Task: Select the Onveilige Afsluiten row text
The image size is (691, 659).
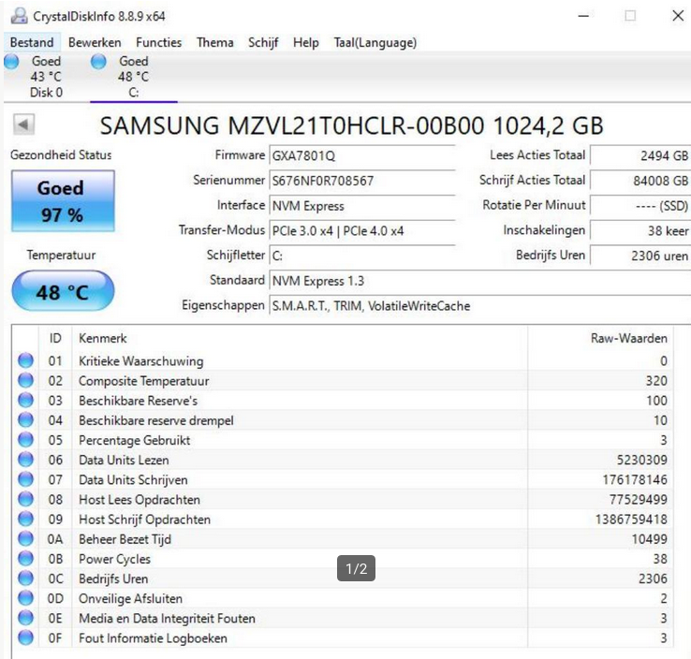Action: click(x=130, y=599)
